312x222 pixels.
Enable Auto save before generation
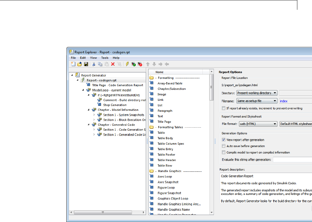click(224, 146)
